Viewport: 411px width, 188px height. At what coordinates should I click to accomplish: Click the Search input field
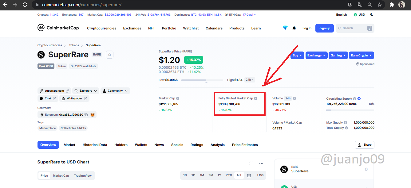point(355,28)
